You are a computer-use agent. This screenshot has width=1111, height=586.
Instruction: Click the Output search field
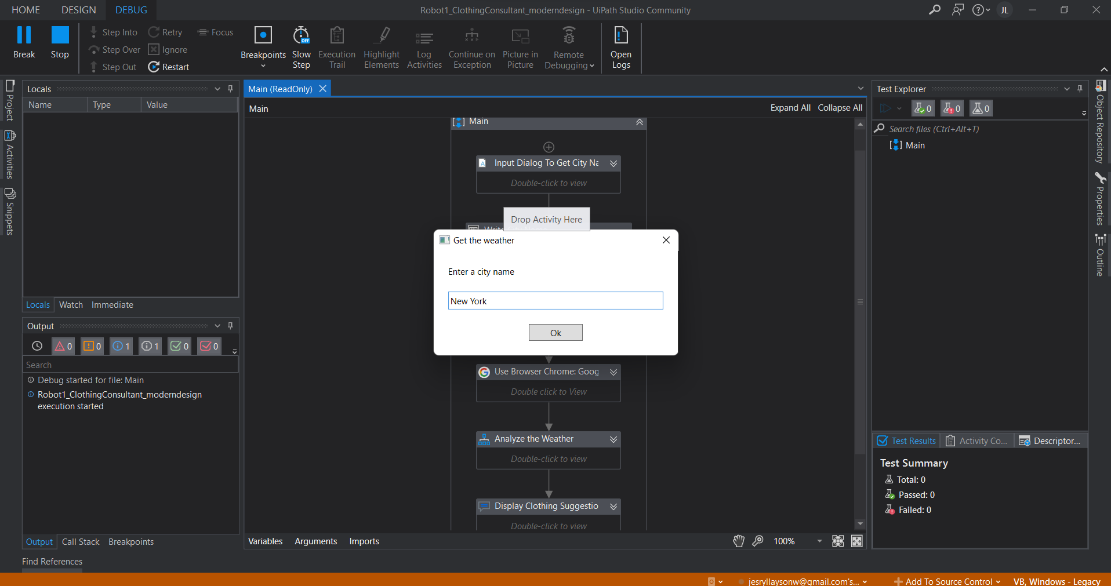130,365
